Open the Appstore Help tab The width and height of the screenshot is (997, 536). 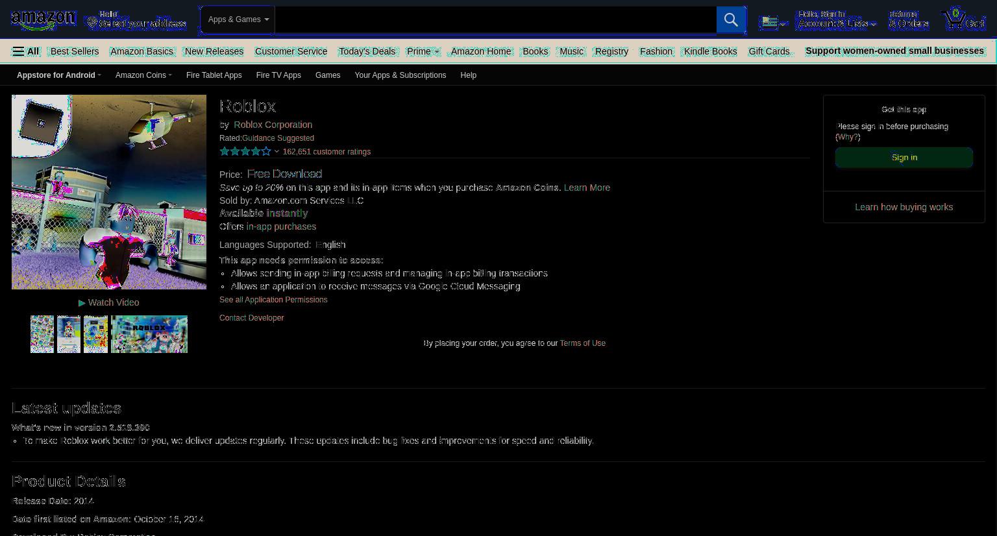point(469,75)
